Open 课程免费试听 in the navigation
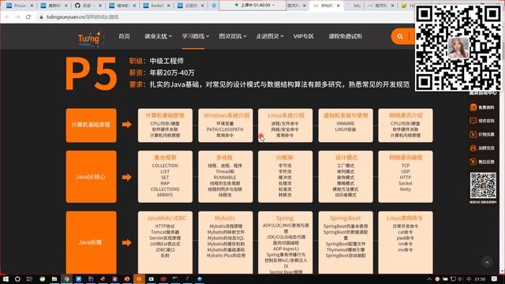The image size is (505, 284). (346, 36)
